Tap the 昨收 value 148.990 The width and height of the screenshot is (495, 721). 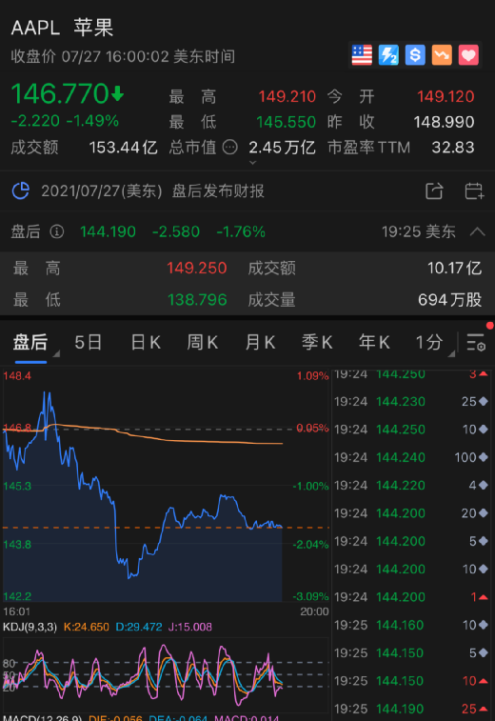tap(444, 122)
